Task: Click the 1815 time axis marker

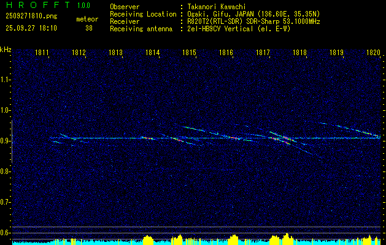Action: [x=189, y=52]
